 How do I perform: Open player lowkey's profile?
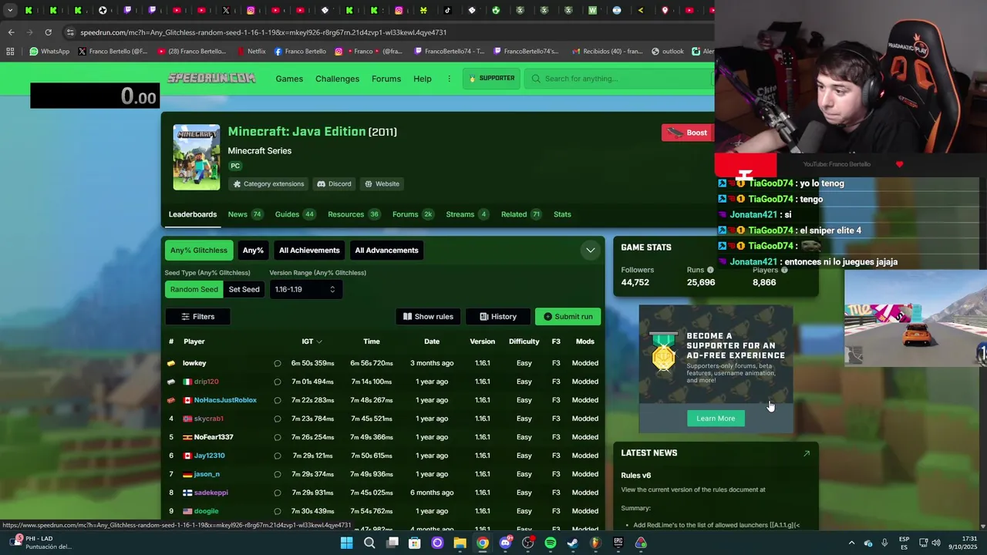click(x=194, y=363)
